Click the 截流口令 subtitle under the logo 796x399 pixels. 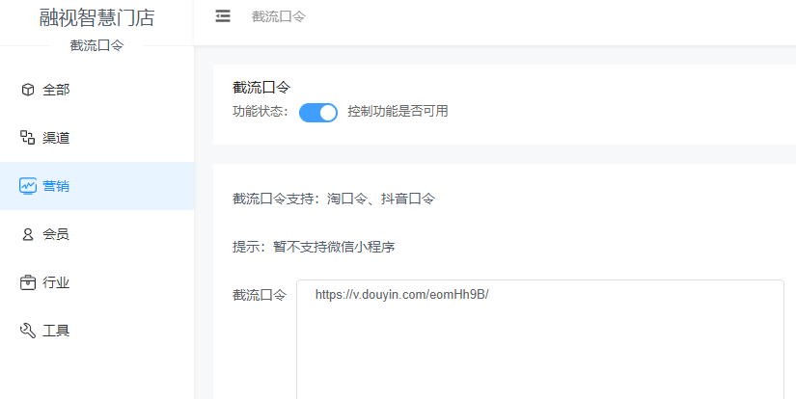click(96, 45)
